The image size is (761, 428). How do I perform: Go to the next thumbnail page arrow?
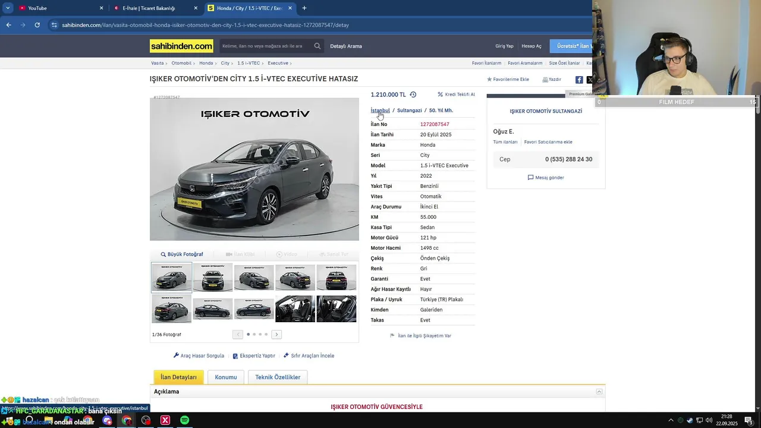click(x=276, y=335)
